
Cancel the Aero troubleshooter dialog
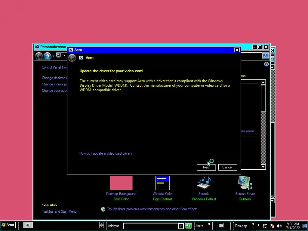click(x=227, y=167)
